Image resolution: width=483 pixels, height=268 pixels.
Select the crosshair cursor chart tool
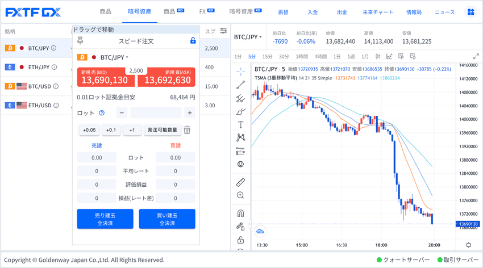pos(240,72)
